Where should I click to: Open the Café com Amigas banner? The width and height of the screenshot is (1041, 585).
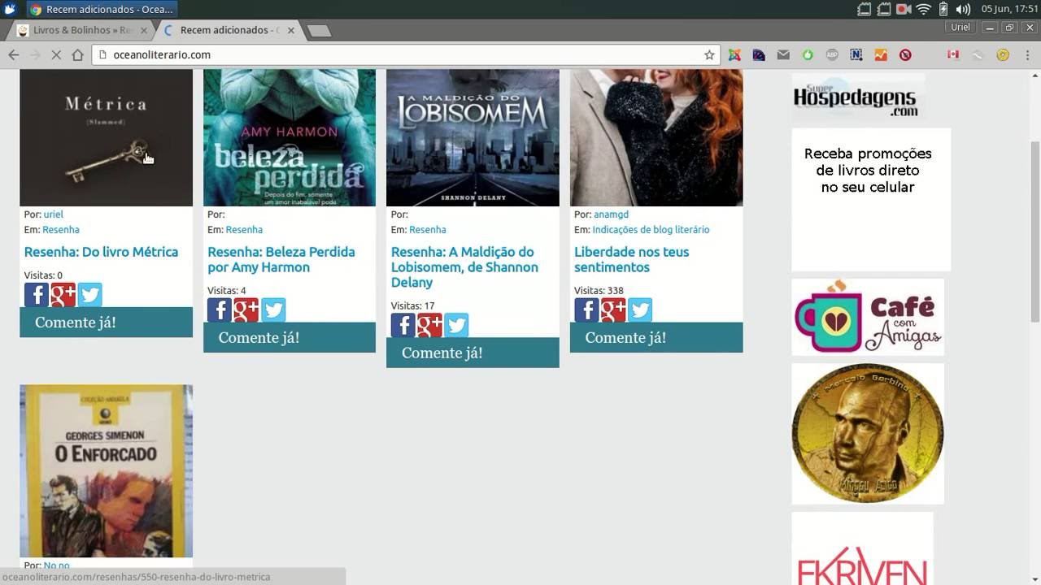pos(868,317)
